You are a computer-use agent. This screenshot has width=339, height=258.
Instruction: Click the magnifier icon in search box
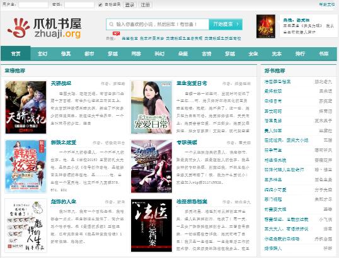pos(111,24)
